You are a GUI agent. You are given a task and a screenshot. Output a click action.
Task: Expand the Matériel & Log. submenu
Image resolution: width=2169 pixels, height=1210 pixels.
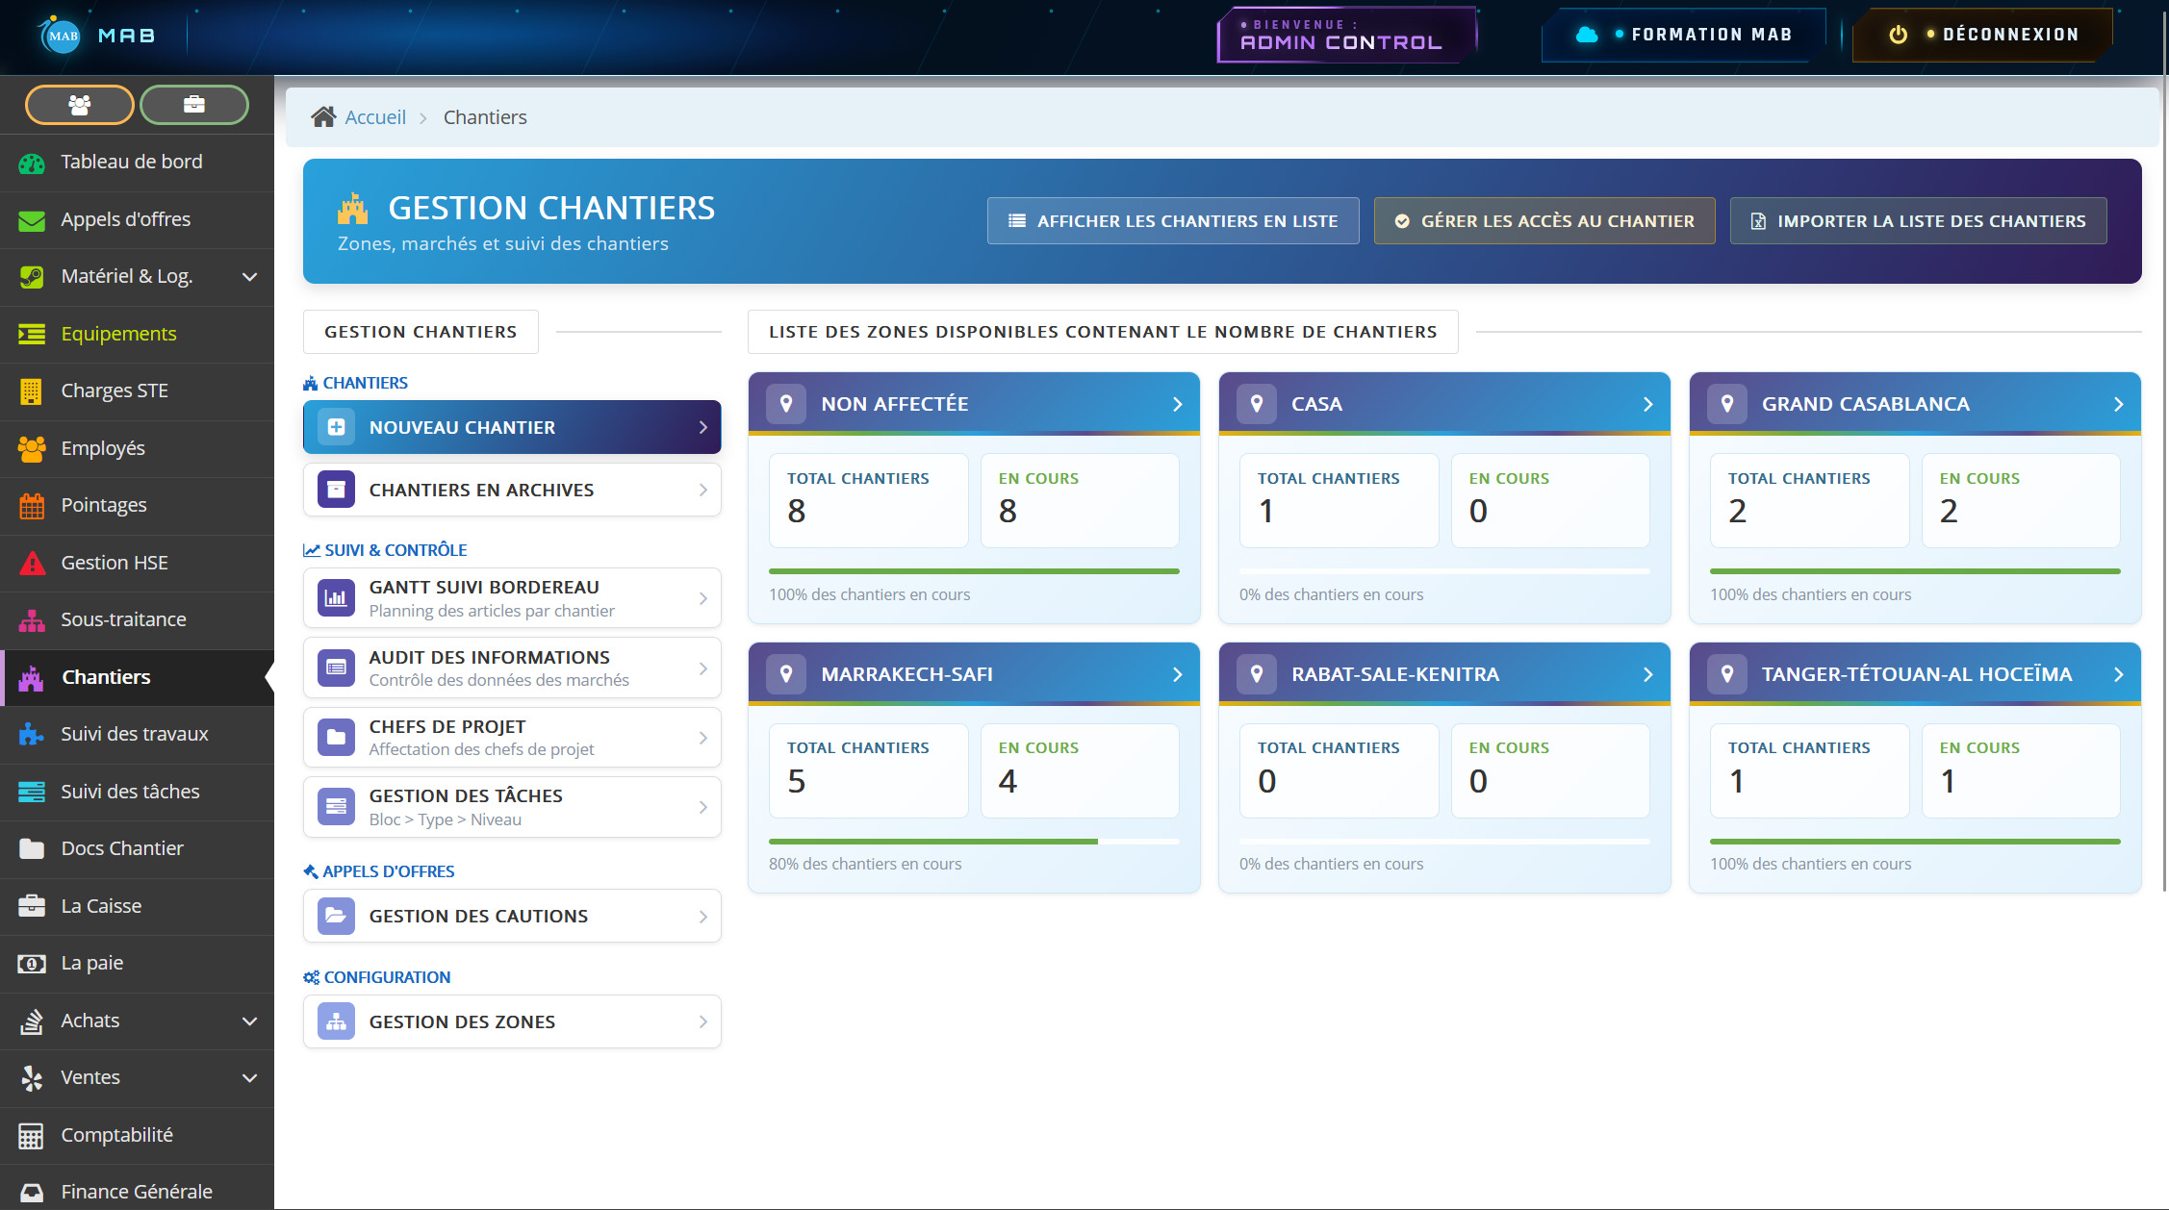click(x=250, y=277)
